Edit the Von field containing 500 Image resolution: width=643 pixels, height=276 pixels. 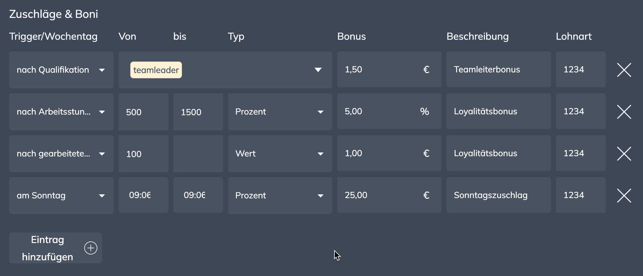143,112
